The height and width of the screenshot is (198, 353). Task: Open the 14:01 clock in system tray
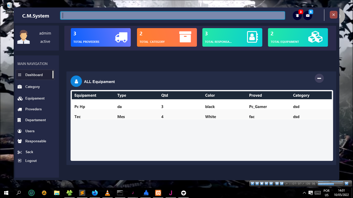coord(341,193)
